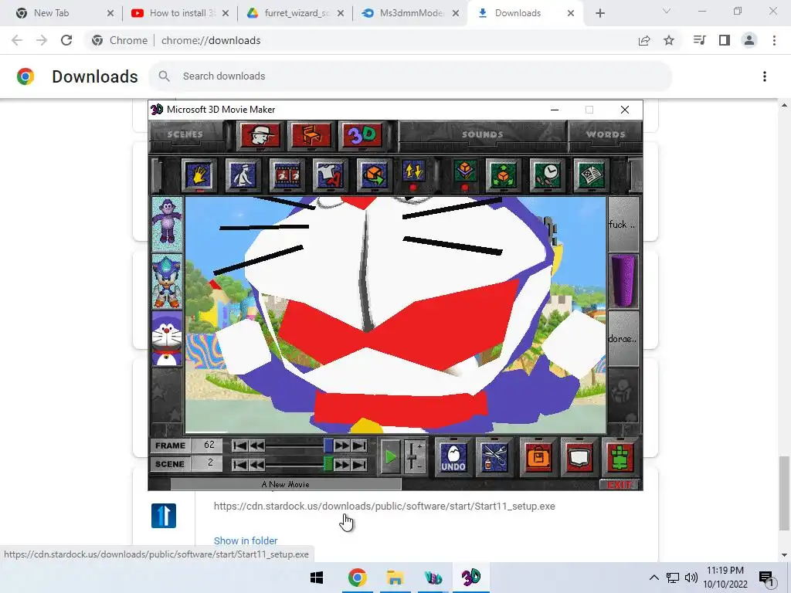
Task: Undo last action with egg icon
Action: (453, 457)
